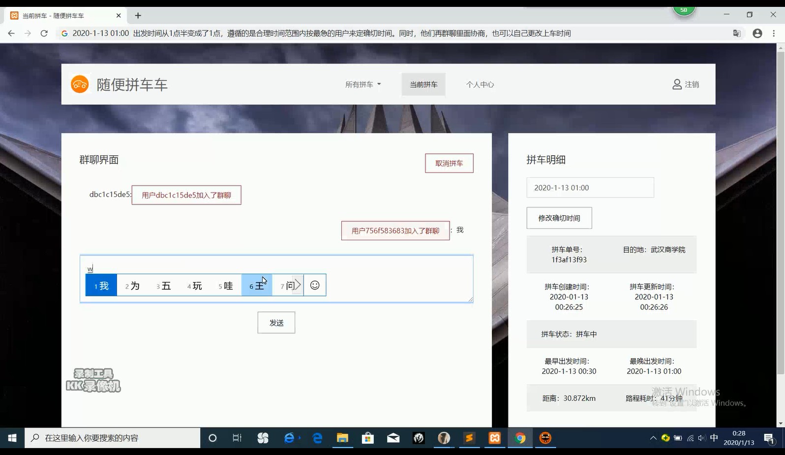Open Microsoft Store from taskbar
This screenshot has width=785, height=455.
pos(368,438)
